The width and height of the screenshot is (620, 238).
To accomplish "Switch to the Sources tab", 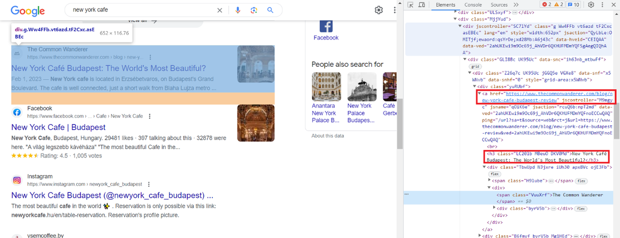I will point(499,5).
